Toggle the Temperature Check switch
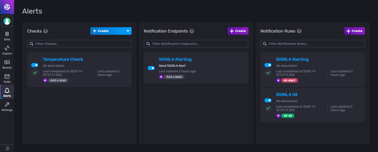The height and width of the screenshot is (152, 378). [x=35, y=65]
